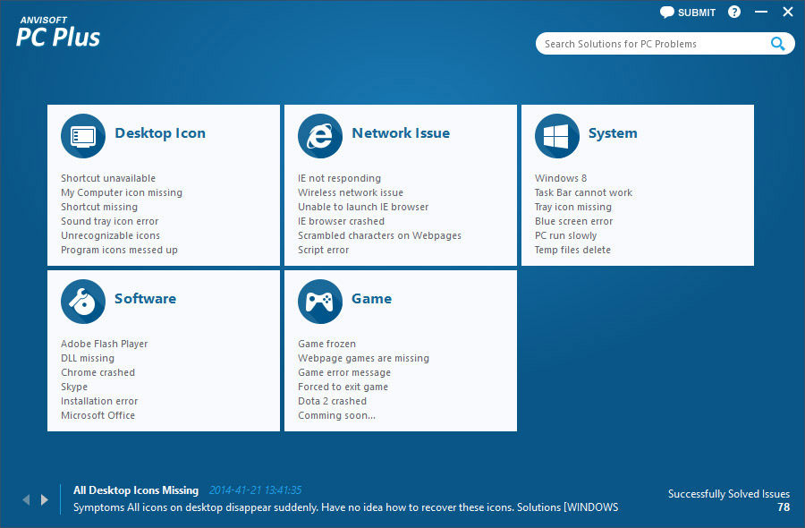Select the System Windows logo icon

click(x=557, y=136)
